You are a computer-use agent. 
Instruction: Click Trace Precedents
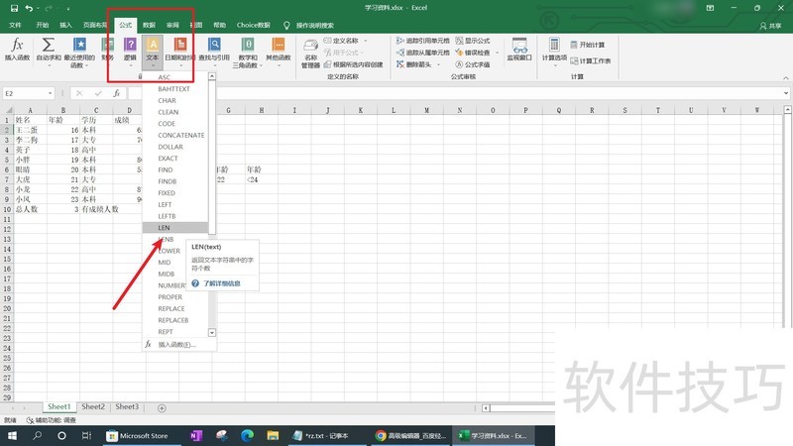(x=423, y=41)
